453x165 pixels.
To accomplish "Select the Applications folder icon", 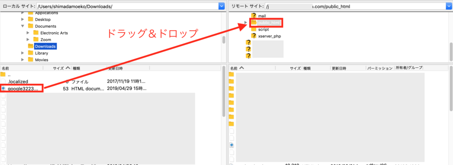I will point(31,13).
